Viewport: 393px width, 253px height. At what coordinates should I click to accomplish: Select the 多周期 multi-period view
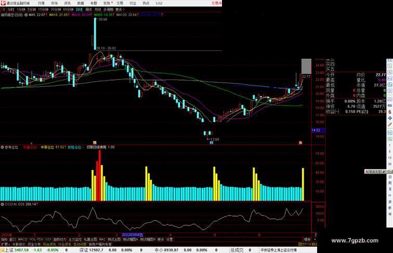coord(108,9)
